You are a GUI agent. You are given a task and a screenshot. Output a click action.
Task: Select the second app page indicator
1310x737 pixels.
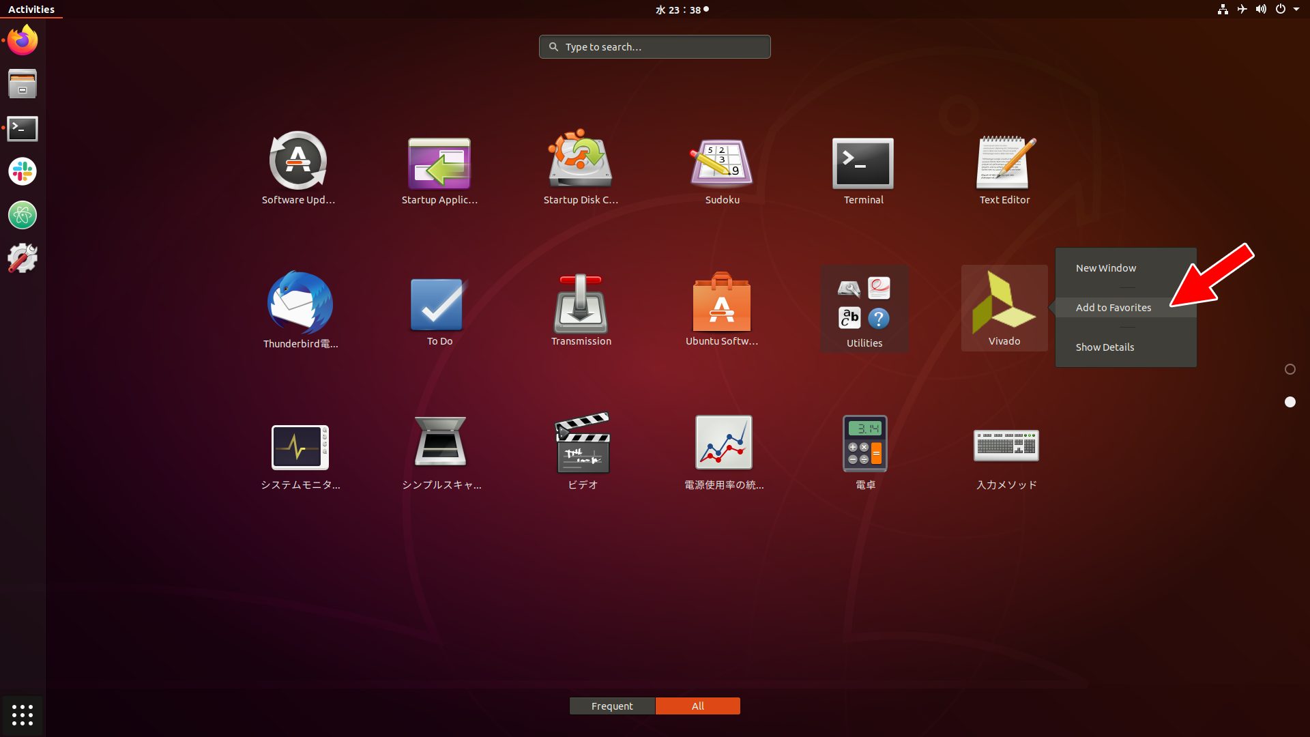(x=1290, y=402)
